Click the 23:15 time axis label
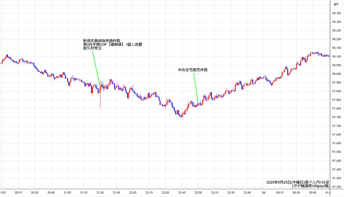 pos(215,193)
